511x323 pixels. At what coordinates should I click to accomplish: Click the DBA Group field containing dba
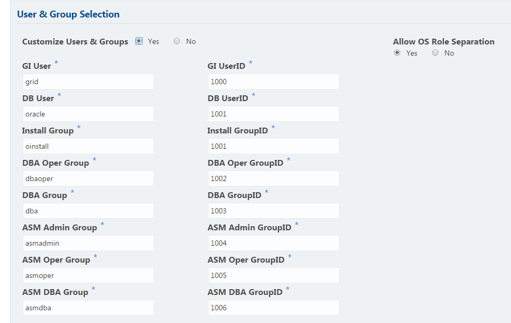point(88,211)
